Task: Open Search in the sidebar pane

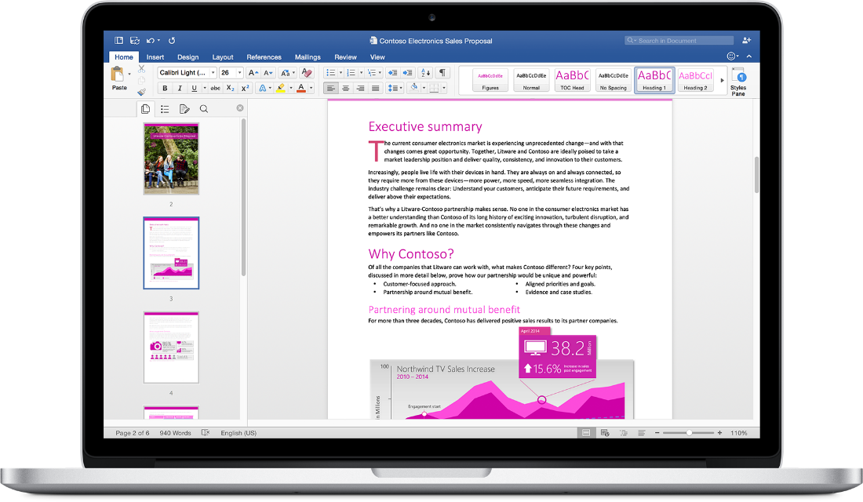Action: 203,109
